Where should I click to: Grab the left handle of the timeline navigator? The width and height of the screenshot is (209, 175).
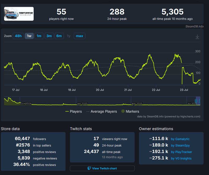[x=196, y=101]
